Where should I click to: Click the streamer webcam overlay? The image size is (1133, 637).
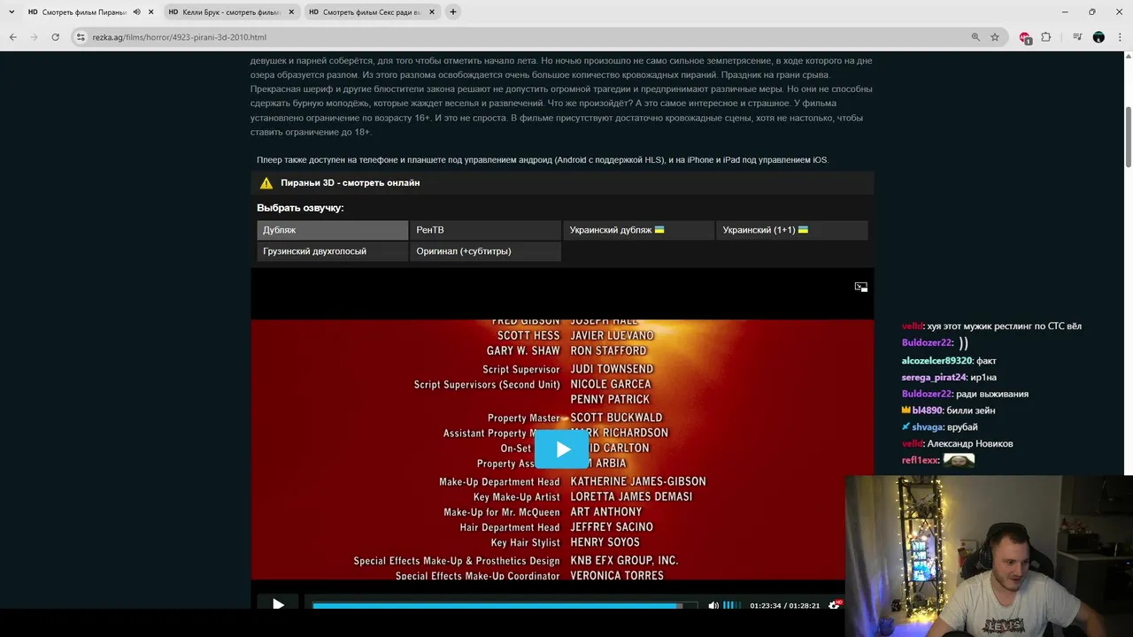pos(989,556)
